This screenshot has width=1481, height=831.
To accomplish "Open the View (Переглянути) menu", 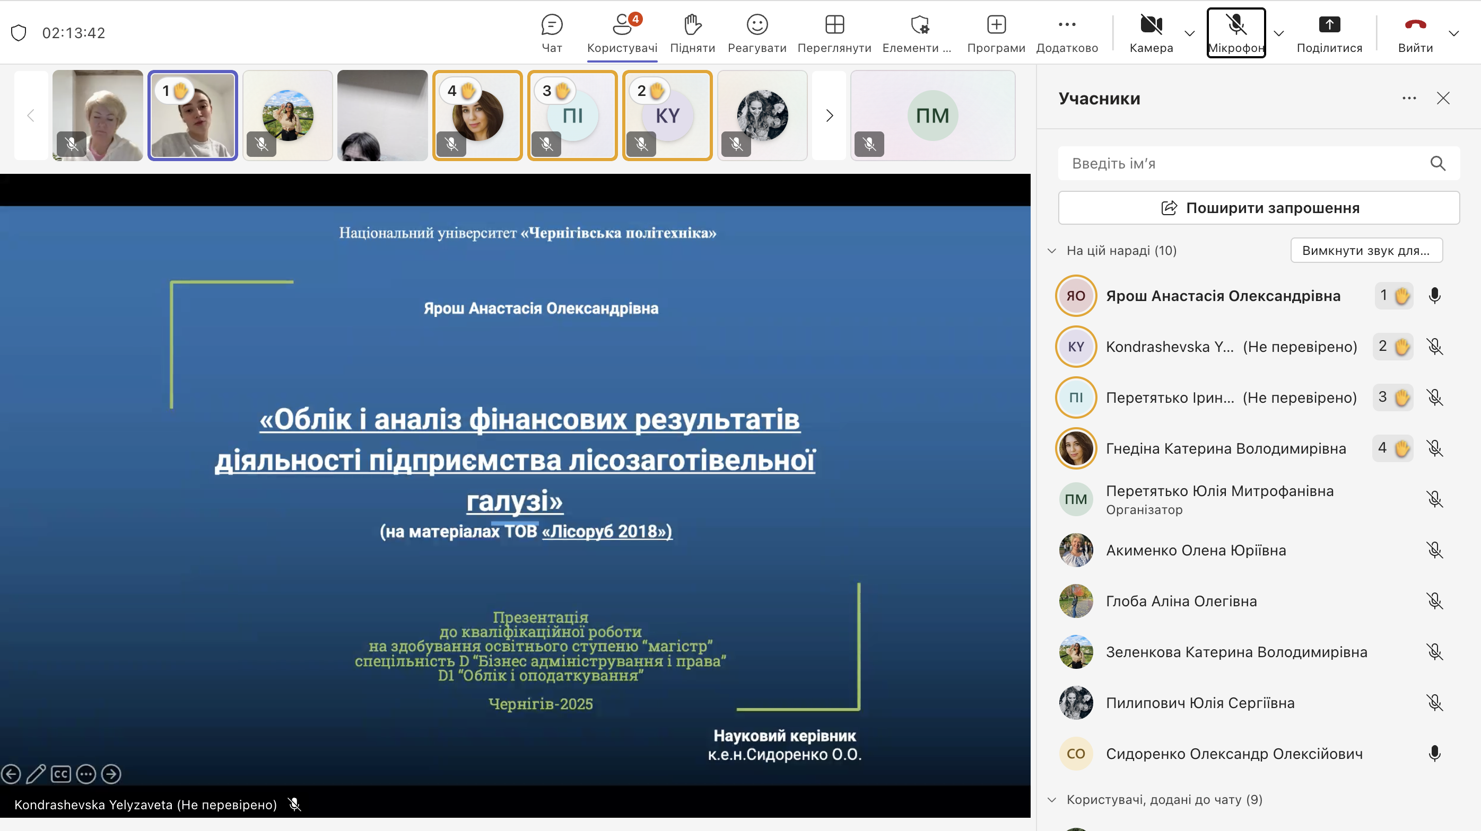I will (x=834, y=25).
